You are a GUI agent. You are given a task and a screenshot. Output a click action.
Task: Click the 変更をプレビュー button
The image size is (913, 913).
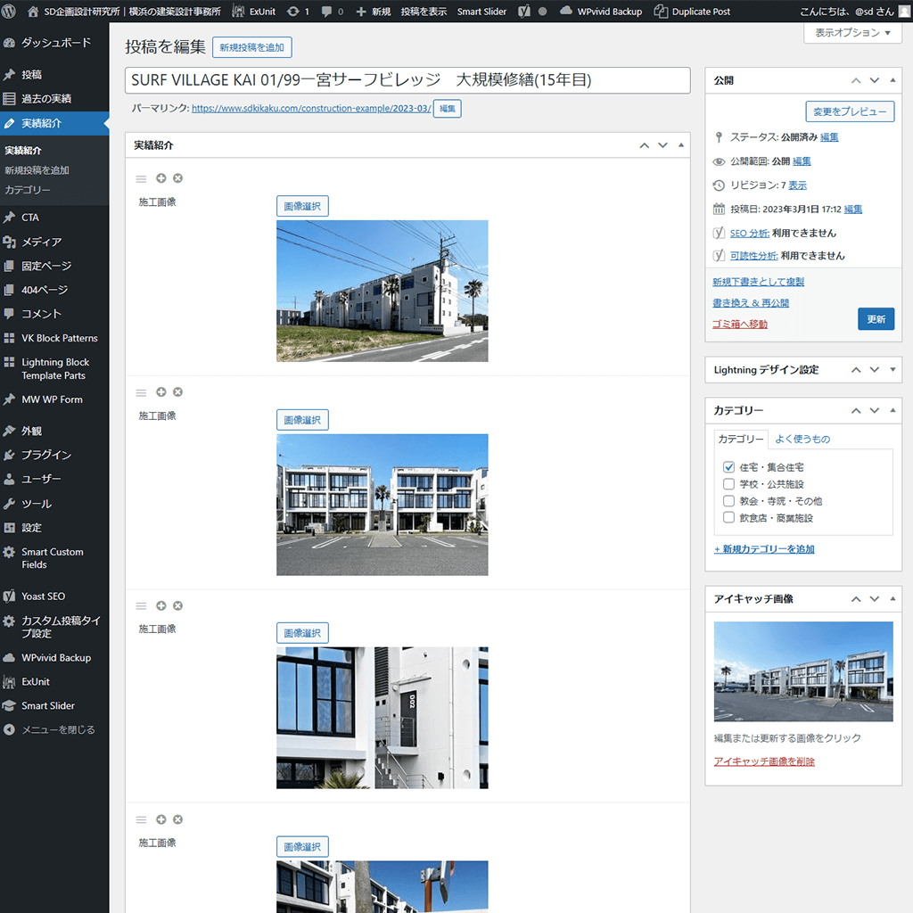point(850,111)
